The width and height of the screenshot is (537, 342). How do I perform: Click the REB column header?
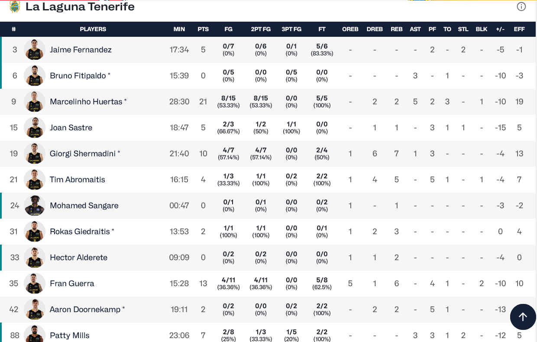click(397, 29)
